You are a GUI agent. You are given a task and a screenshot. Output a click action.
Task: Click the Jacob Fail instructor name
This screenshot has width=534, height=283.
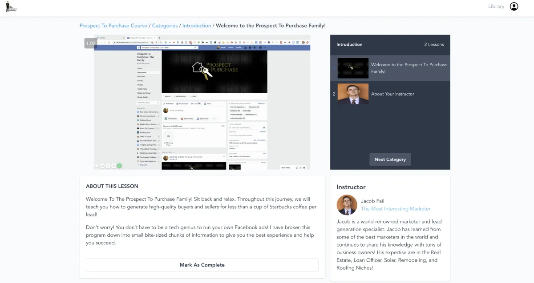coord(372,201)
